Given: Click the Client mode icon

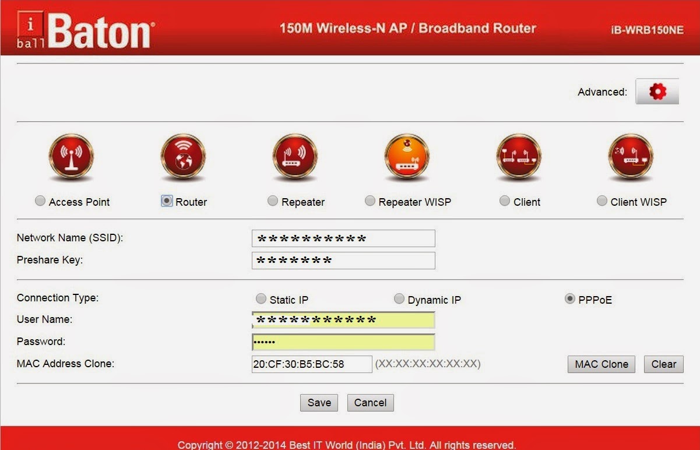Looking at the screenshot, I should pos(519,157).
